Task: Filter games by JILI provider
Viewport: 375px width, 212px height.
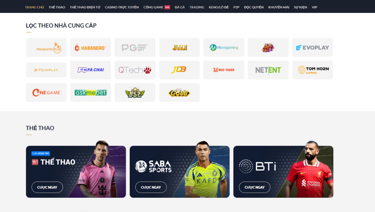Action: point(179,48)
